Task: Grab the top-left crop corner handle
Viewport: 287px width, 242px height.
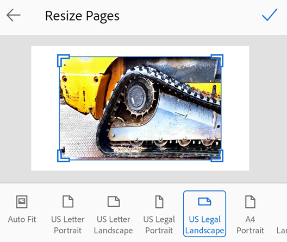Action: 64,61
